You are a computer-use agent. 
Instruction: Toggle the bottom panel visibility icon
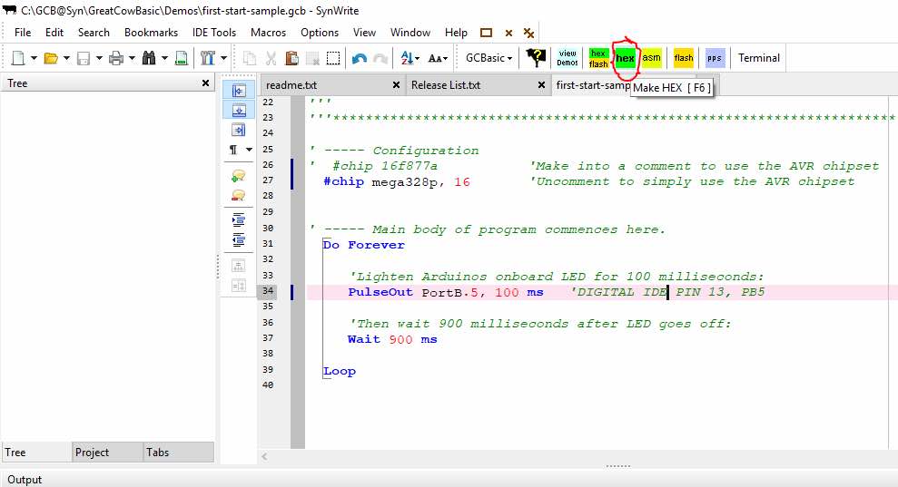click(x=239, y=110)
